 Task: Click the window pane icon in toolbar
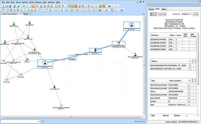tap(69, 6)
